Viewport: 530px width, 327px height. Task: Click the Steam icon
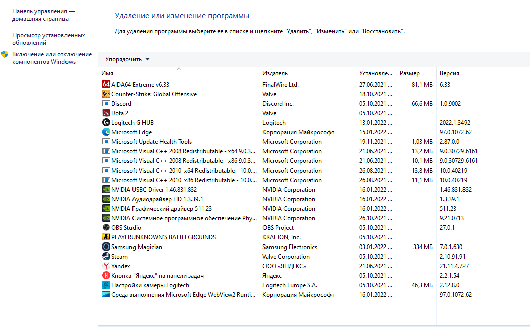[x=106, y=256]
